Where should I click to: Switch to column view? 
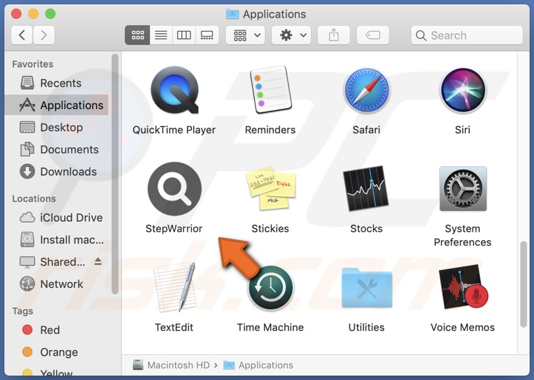point(184,35)
